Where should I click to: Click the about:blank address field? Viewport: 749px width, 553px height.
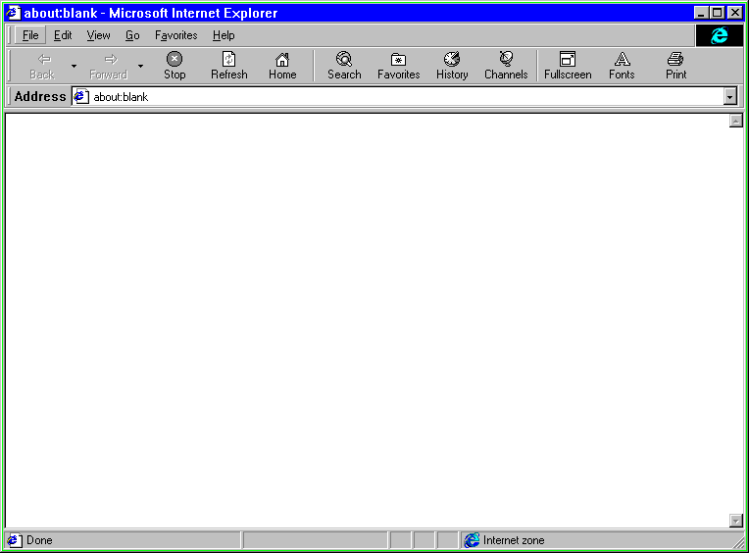(x=392, y=97)
